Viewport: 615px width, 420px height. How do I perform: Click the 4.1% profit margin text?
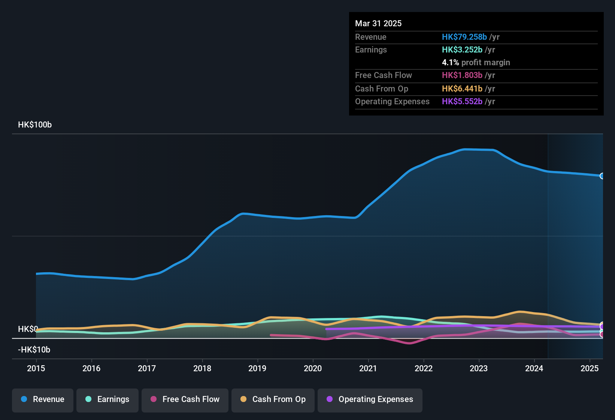pos(476,62)
